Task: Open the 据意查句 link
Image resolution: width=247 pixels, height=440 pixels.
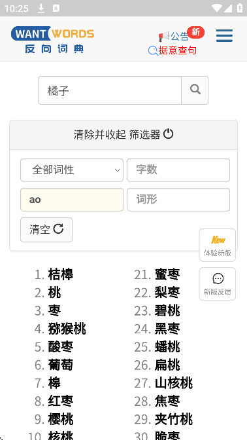Action: point(173,50)
